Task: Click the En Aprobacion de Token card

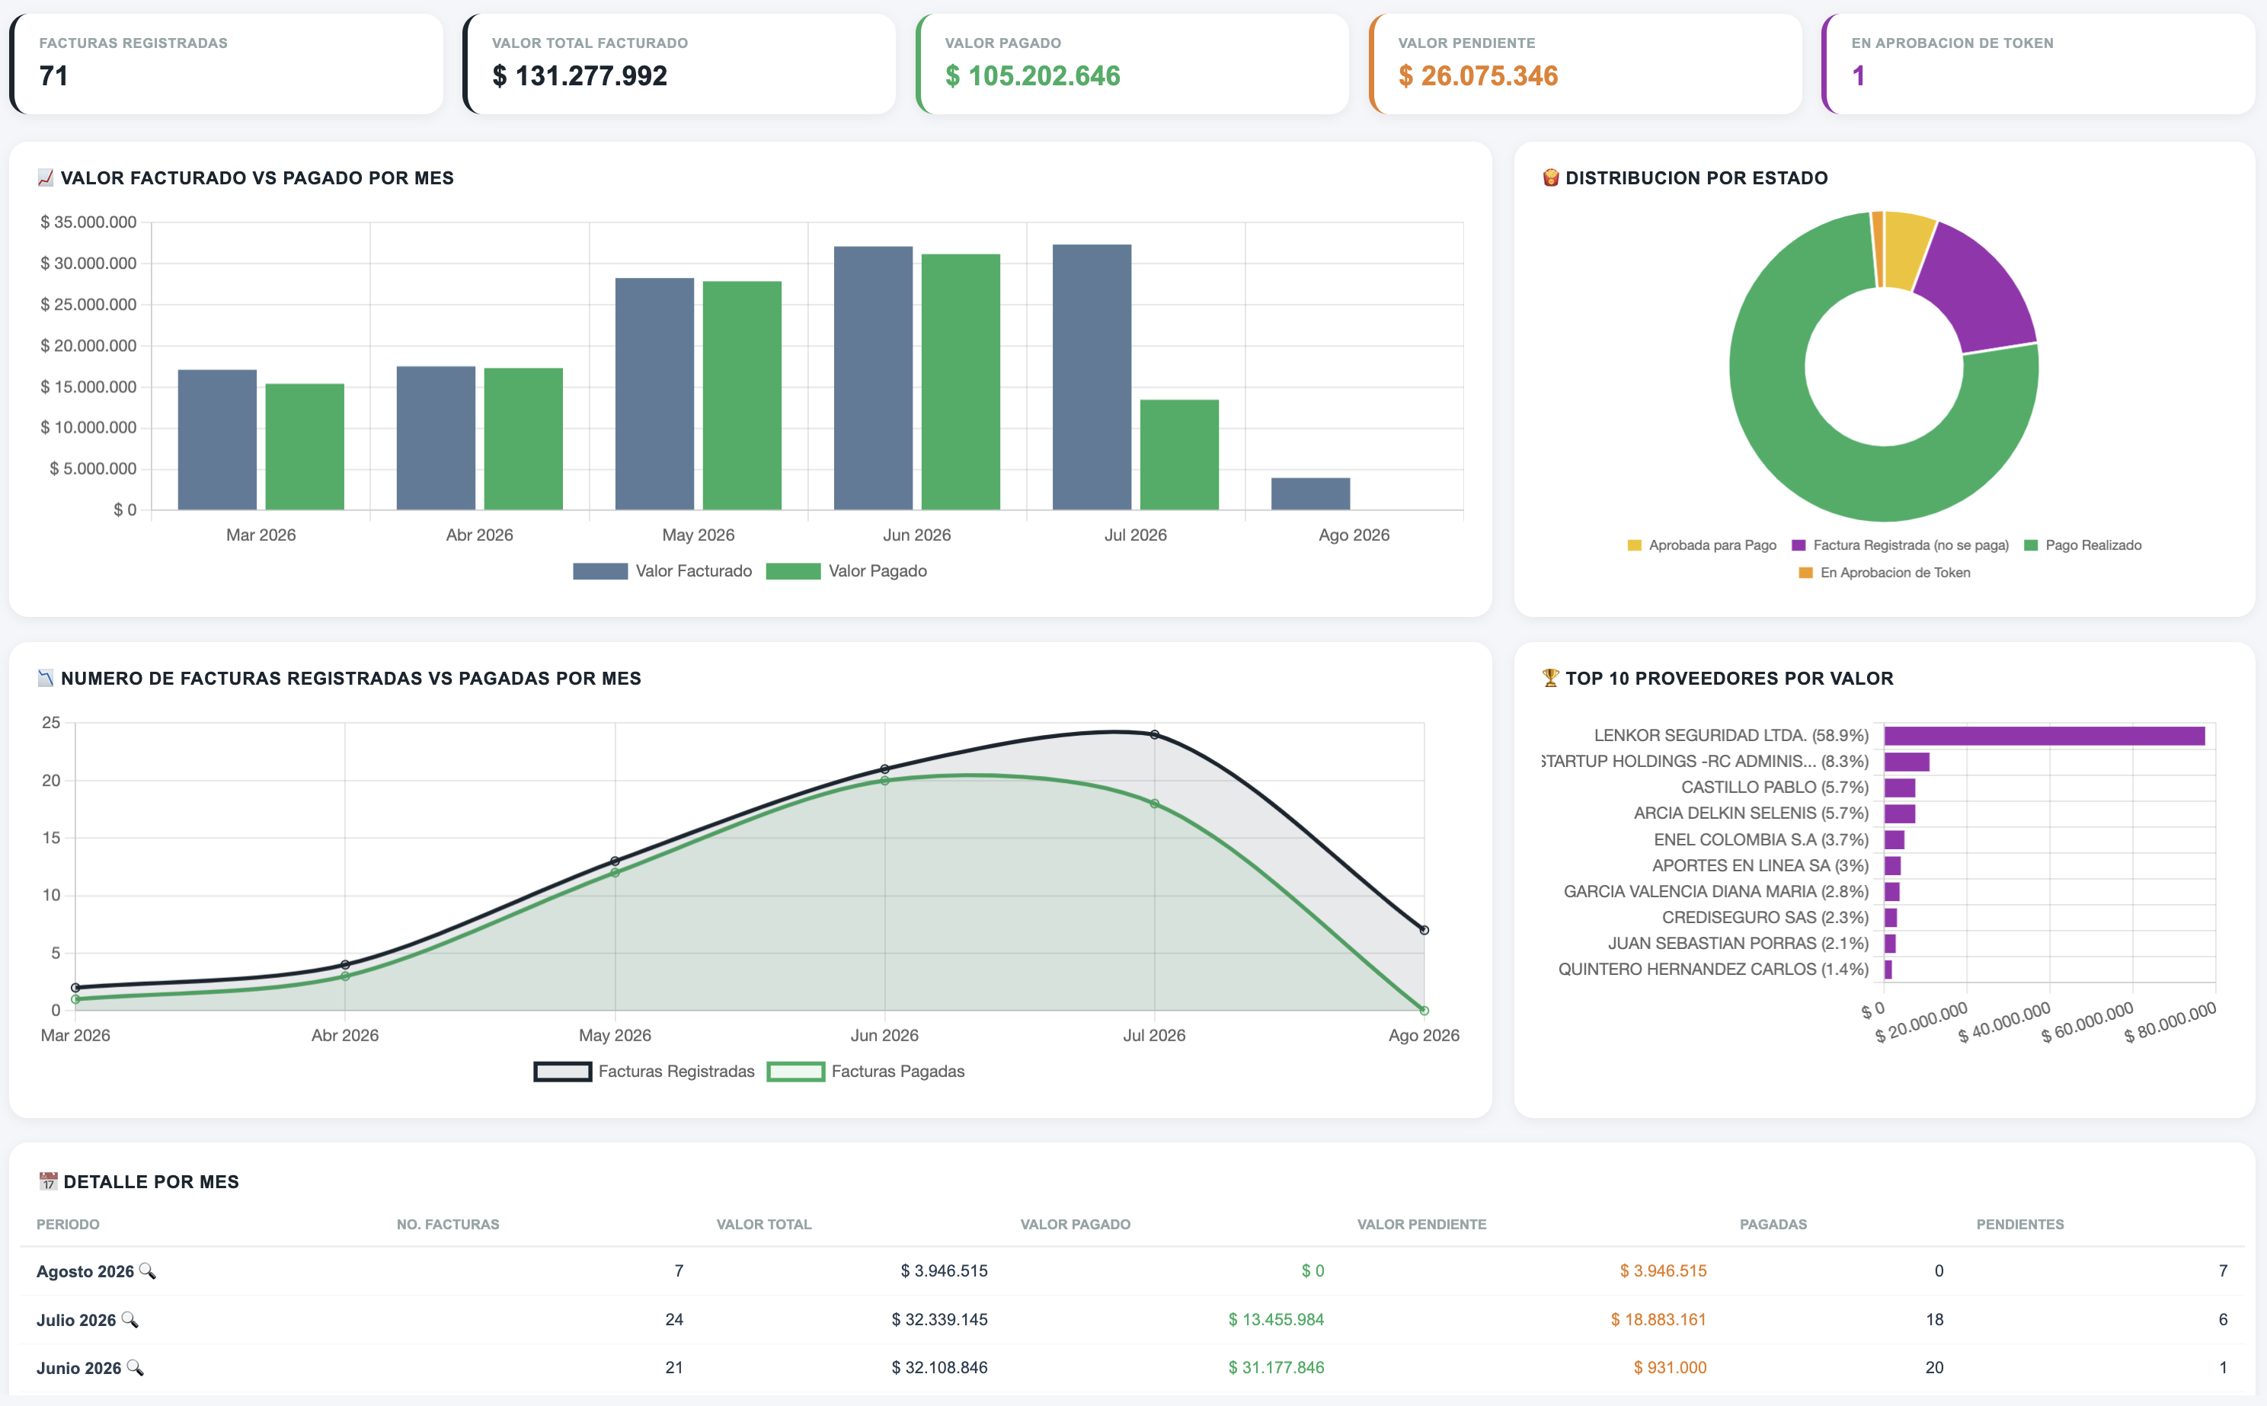Action: click(2038, 64)
